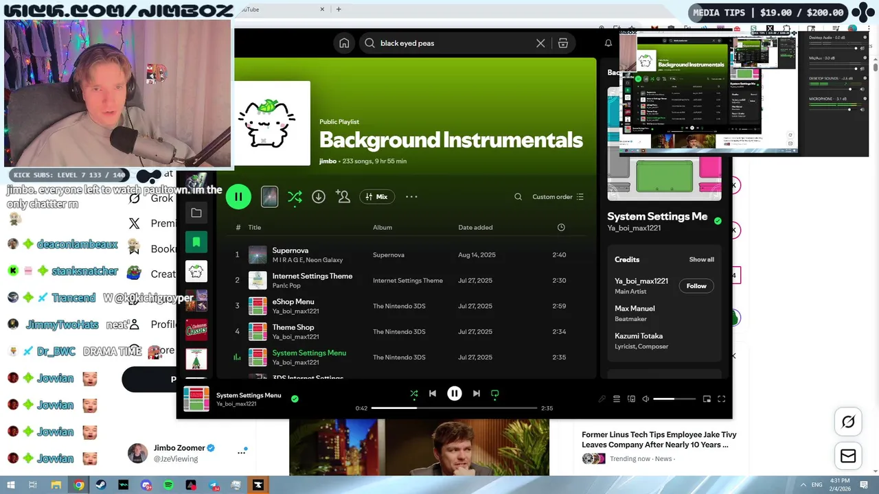Open more options three dots for playlist

(x=411, y=197)
